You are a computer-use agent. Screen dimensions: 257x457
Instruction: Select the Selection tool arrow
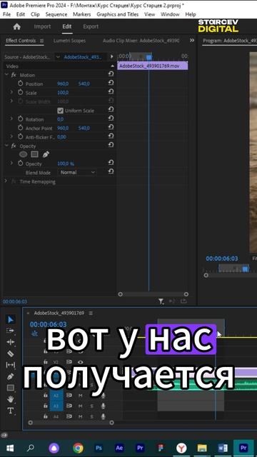[x=11, y=320]
